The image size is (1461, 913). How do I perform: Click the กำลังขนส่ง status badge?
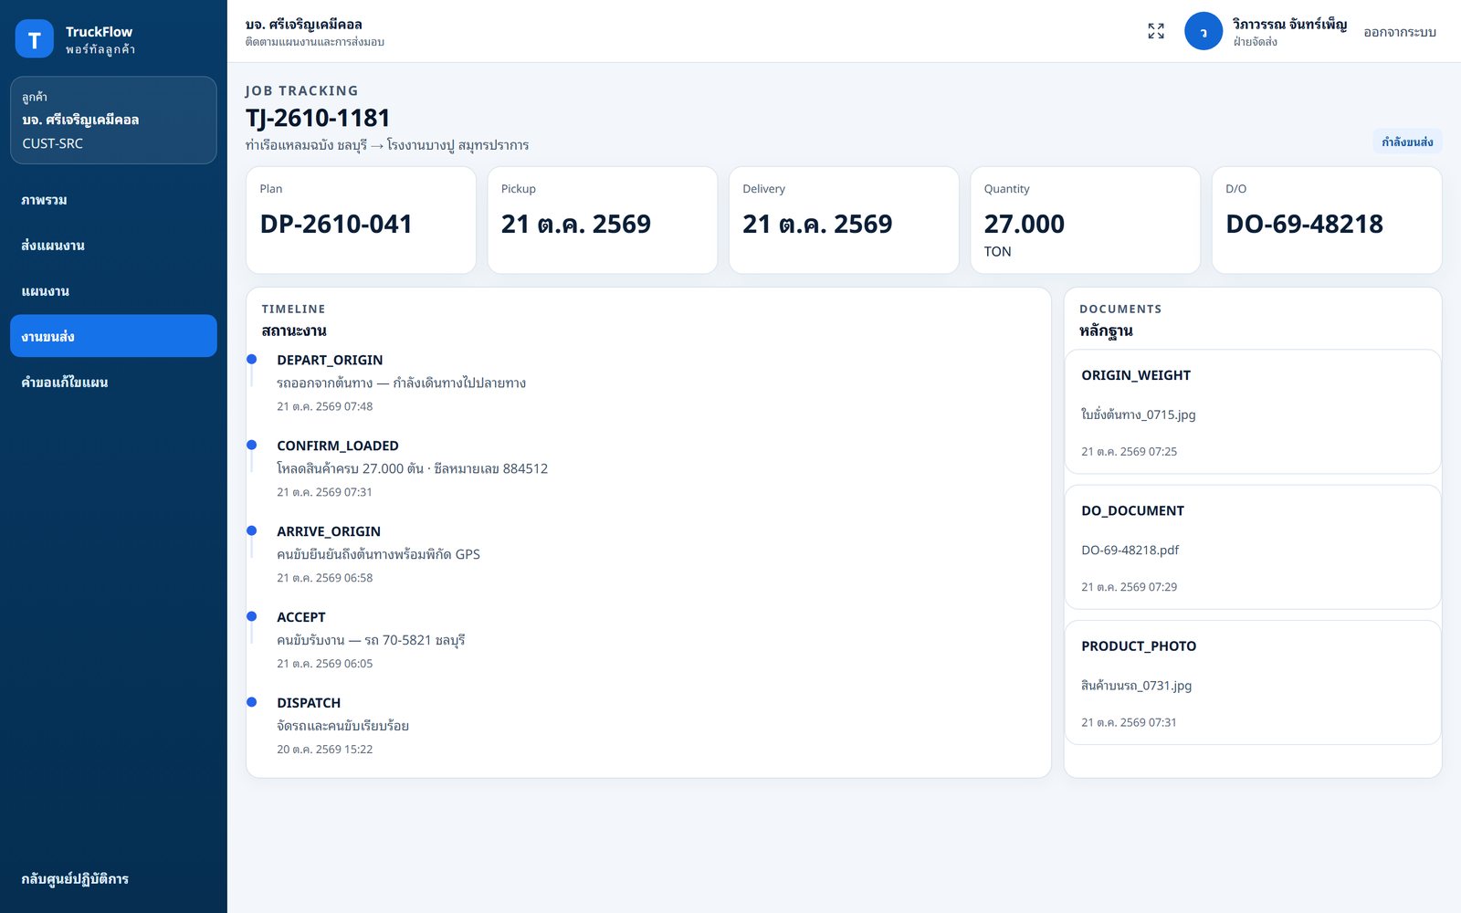coord(1407,142)
